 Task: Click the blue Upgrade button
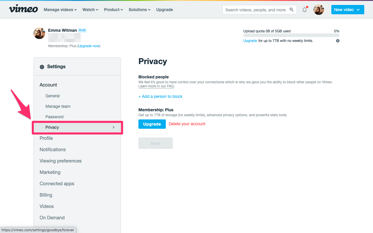[152, 124]
